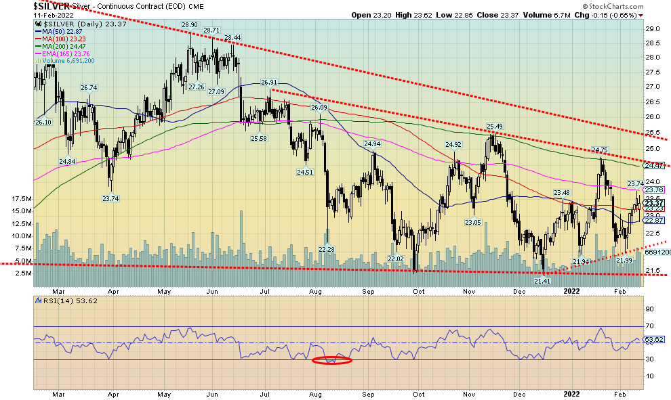Screen dimensions: 671x400
Task: Click the 22.28 August low label
Action: (327, 250)
